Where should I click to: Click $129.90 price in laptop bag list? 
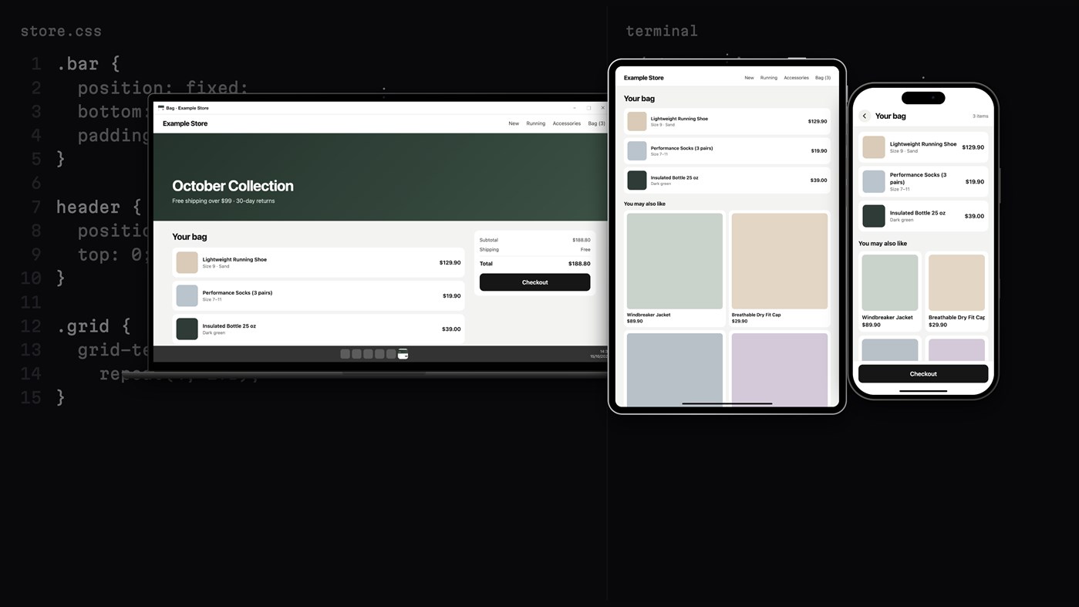point(450,262)
